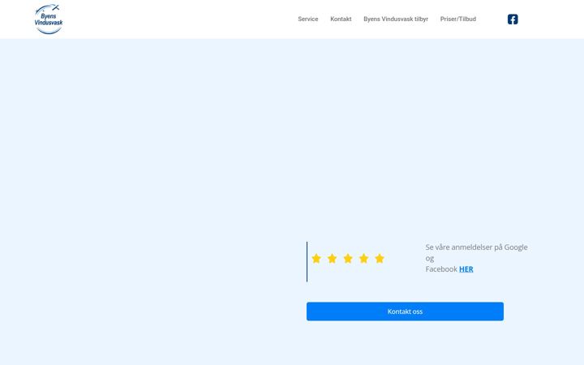Screen dimensions: 584x365
Task: Open the Facebook page icon
Action: click(513, 19)
